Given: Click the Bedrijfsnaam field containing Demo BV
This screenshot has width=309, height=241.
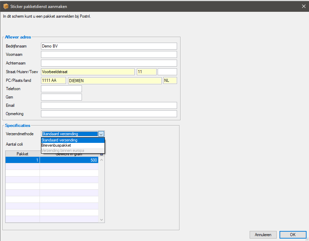Looking at the screenshot, I should click(109, 46).
